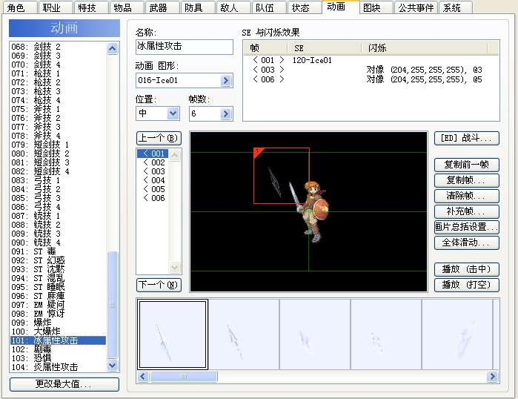Click the thumbnail strip scrollbar thumb
Image resolution: width=518 pixels, height=399 pixels.
184,376
